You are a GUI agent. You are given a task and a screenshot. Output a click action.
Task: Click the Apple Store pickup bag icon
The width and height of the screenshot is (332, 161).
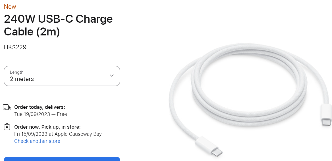[7, 127]
